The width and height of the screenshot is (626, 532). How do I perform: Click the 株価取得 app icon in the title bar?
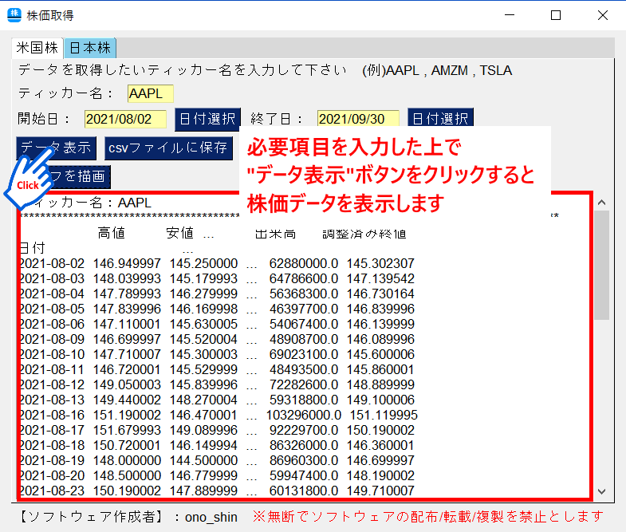tap(14, 16)
